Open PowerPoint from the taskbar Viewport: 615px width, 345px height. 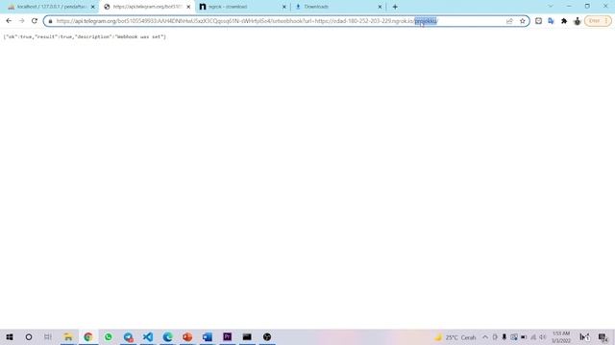[187, 336]
